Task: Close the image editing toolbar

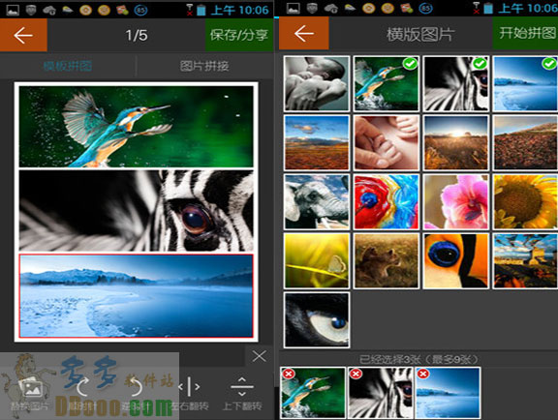Action: tap(259, 356)
